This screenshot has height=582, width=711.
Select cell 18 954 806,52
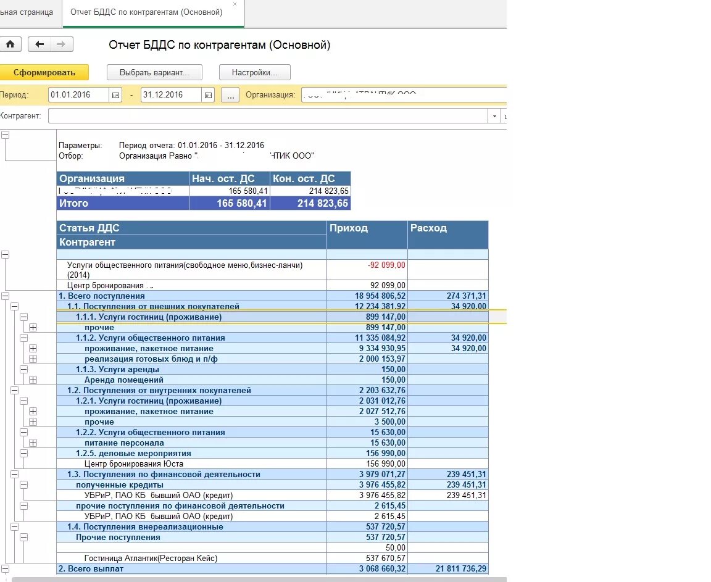coord(367,296)
